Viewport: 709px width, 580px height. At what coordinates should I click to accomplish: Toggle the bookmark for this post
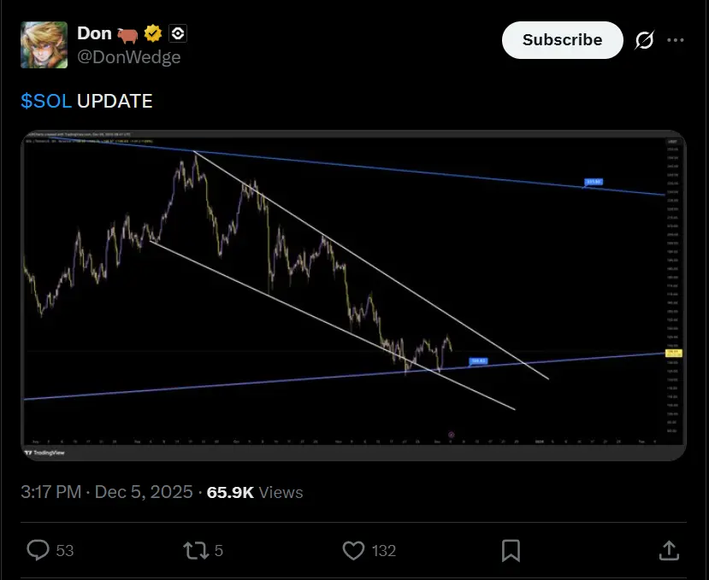tap(511, 550)
